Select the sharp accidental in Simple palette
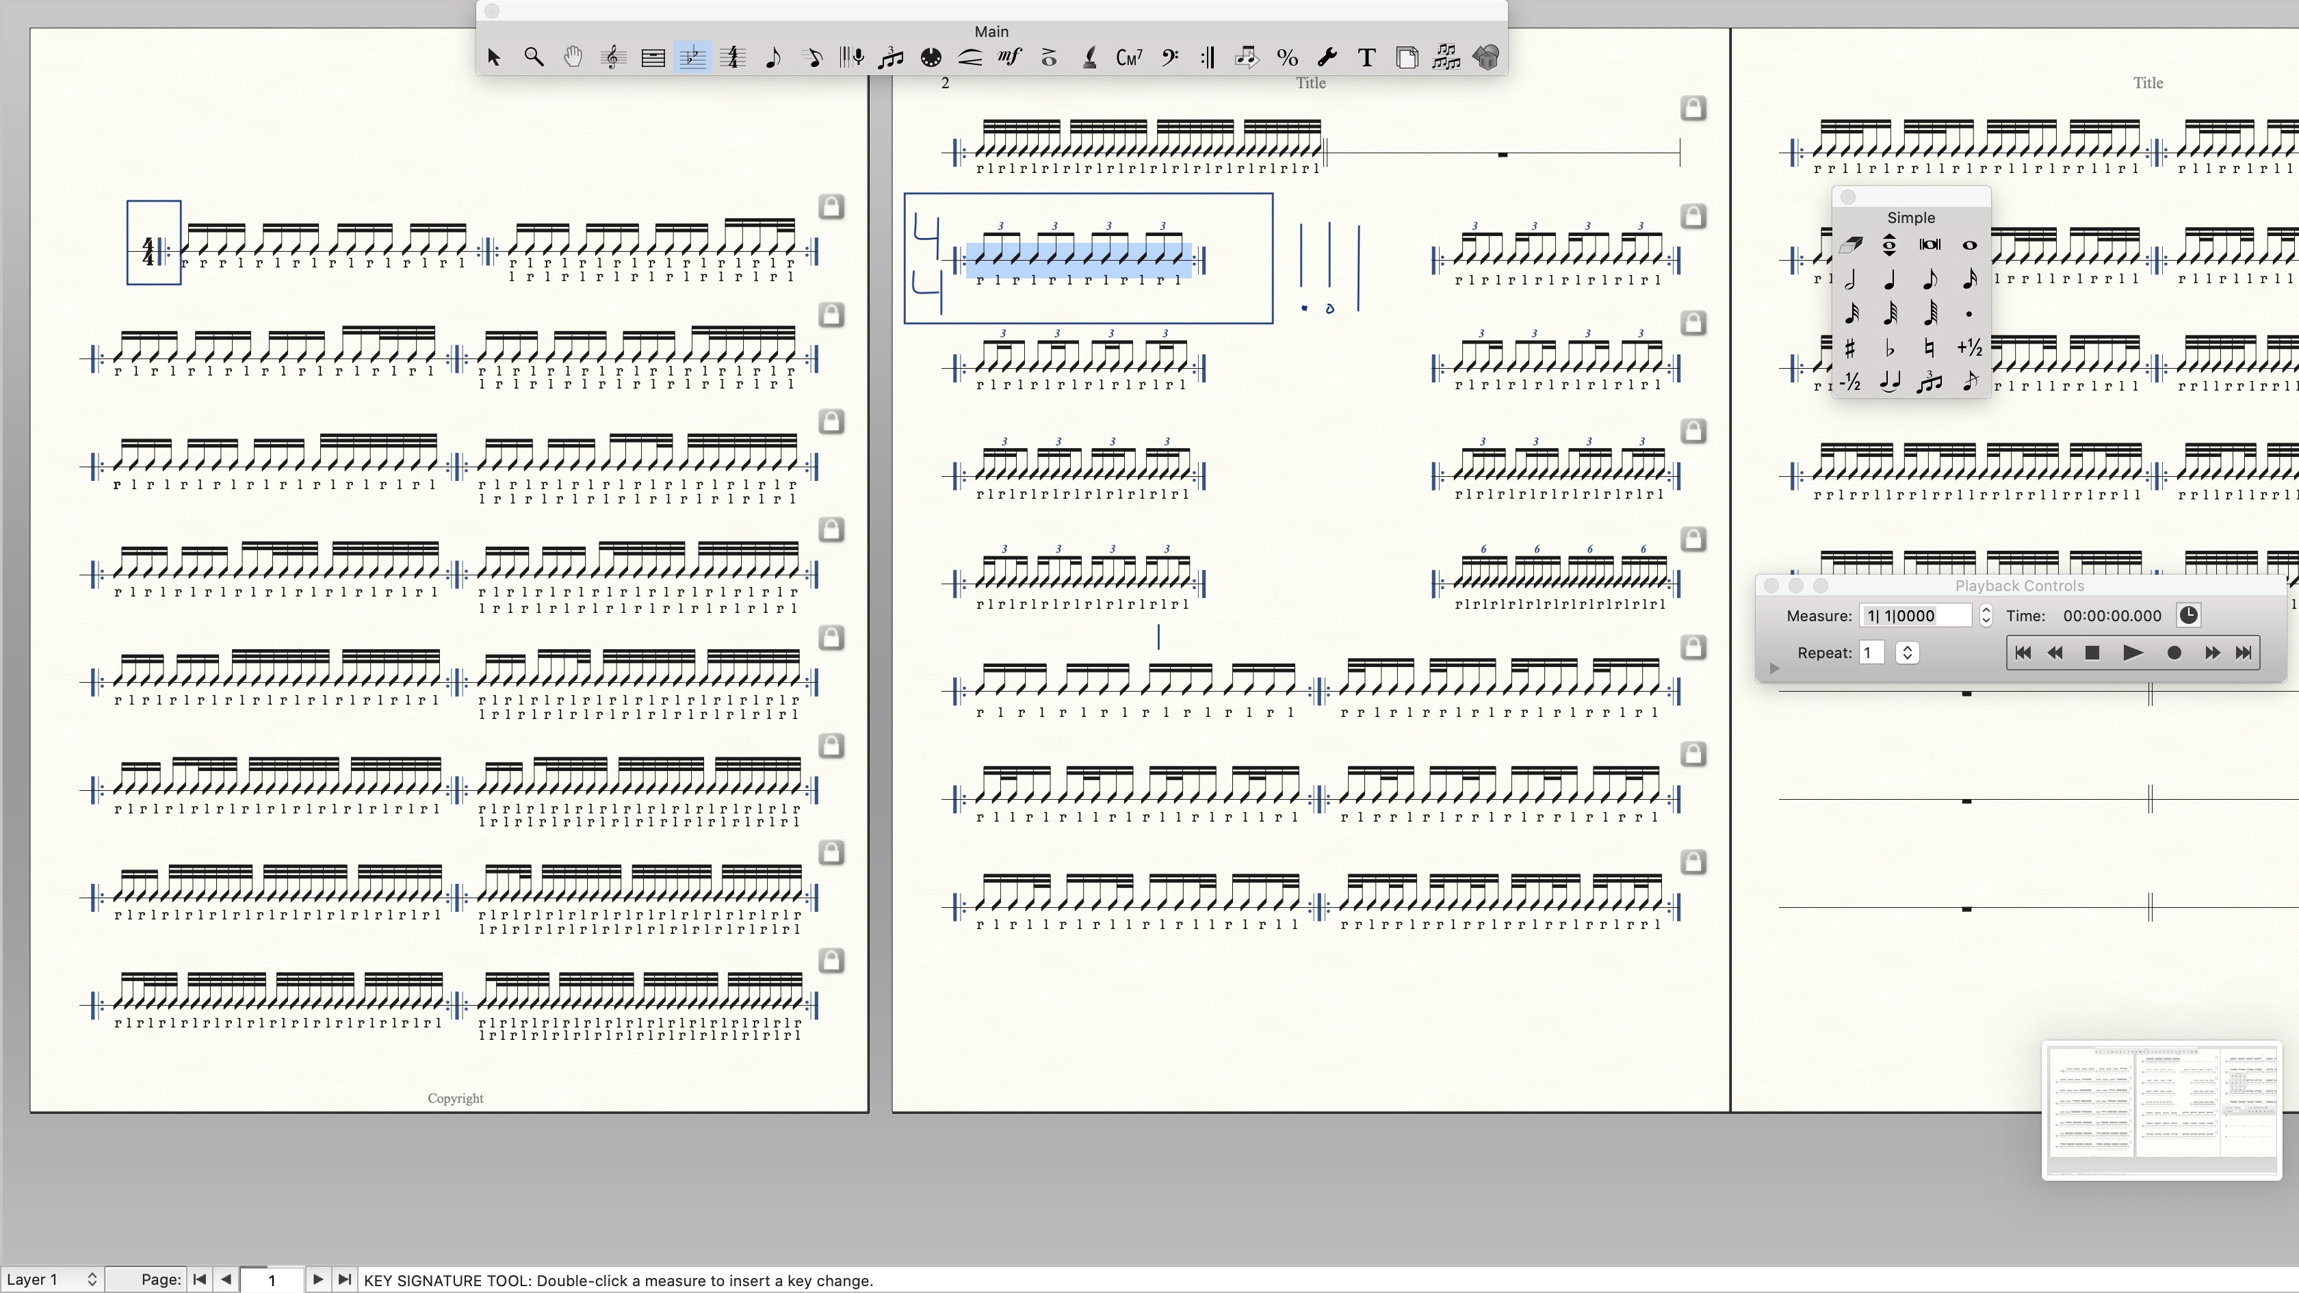The image size is (2299, 1293). coord(1851,348)
